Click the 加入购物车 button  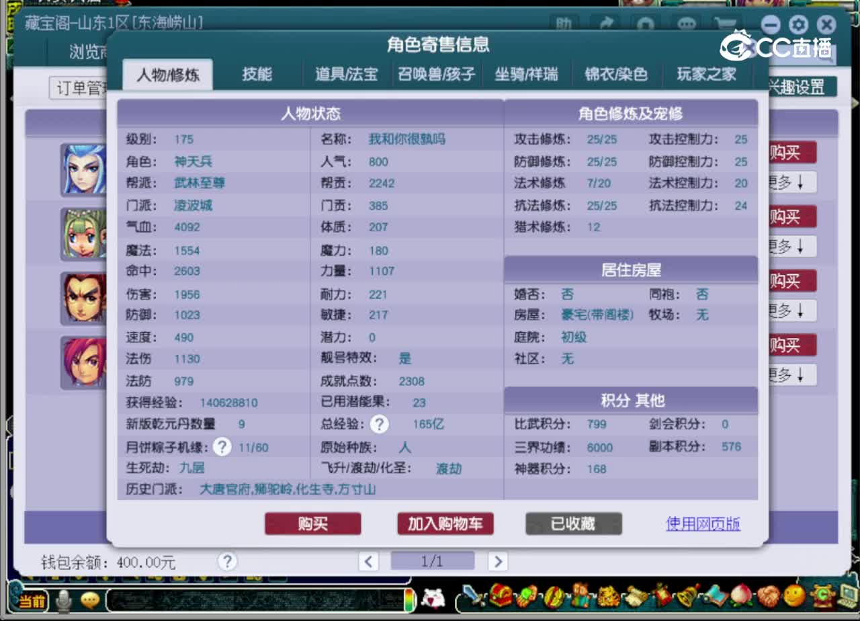pyautogui.click(x=445, y=524)
